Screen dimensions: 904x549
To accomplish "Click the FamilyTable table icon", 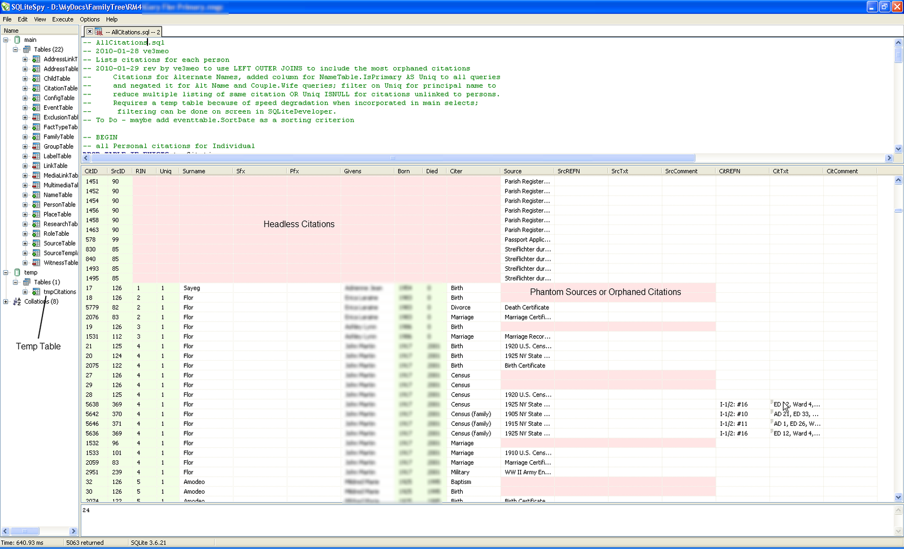I will tap(36, 137).
